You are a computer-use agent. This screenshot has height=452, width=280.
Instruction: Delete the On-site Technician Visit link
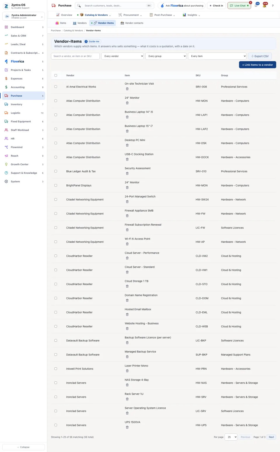point(127,89)
